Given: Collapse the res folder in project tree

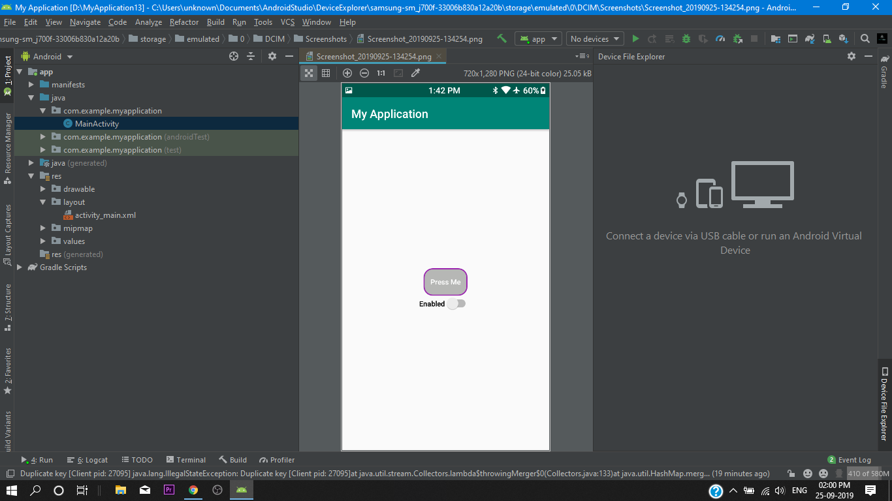Looking at the screenshot, I should pyautogui.click(x=31, y=176).
